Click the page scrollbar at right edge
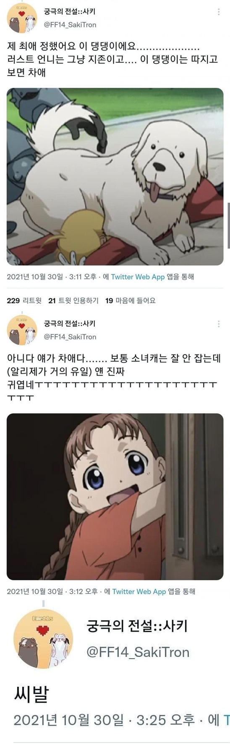230x744 pixels. (x=228, y=225)
